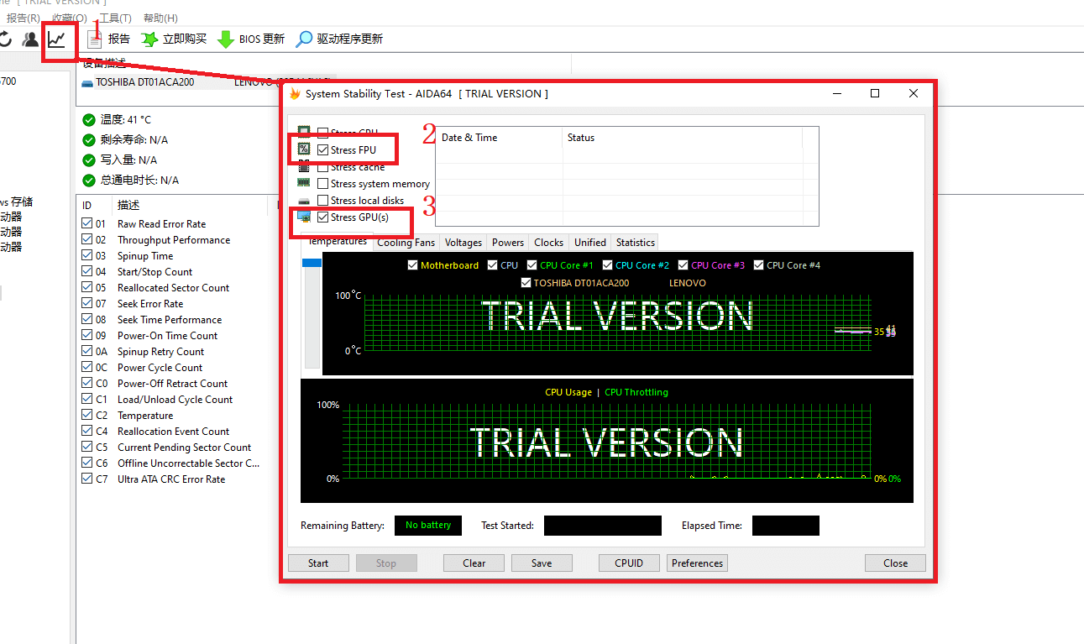Click the Report document icon
Image resolution: width=1084 pixels, height=644 pixels.
click(x=95, y=39)
